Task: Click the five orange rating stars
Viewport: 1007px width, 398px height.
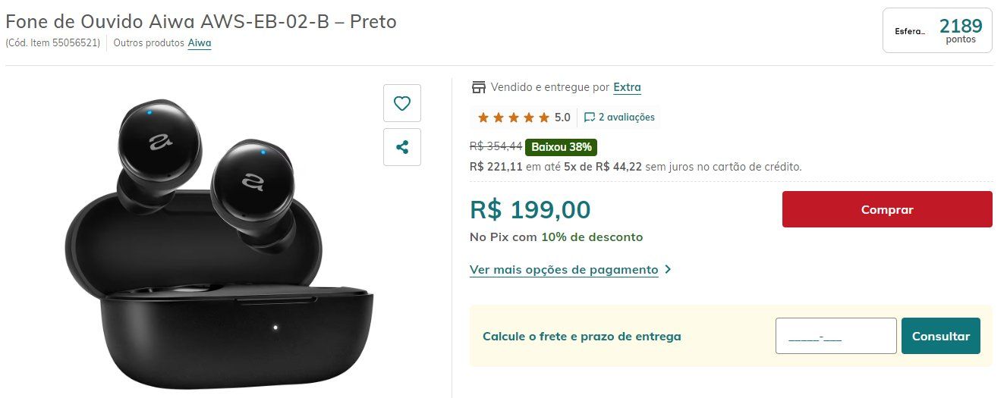Action: click(514, 118)
